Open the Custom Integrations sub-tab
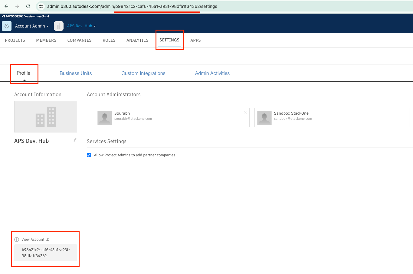Viewport: 413px width, 274px height. [x=143, y=73]
